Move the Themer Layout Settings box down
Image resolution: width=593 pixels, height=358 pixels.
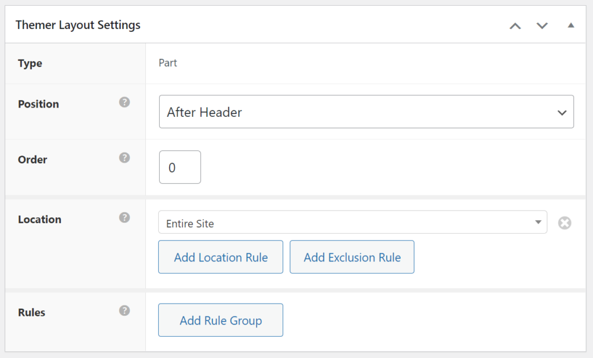pos(542,25)
